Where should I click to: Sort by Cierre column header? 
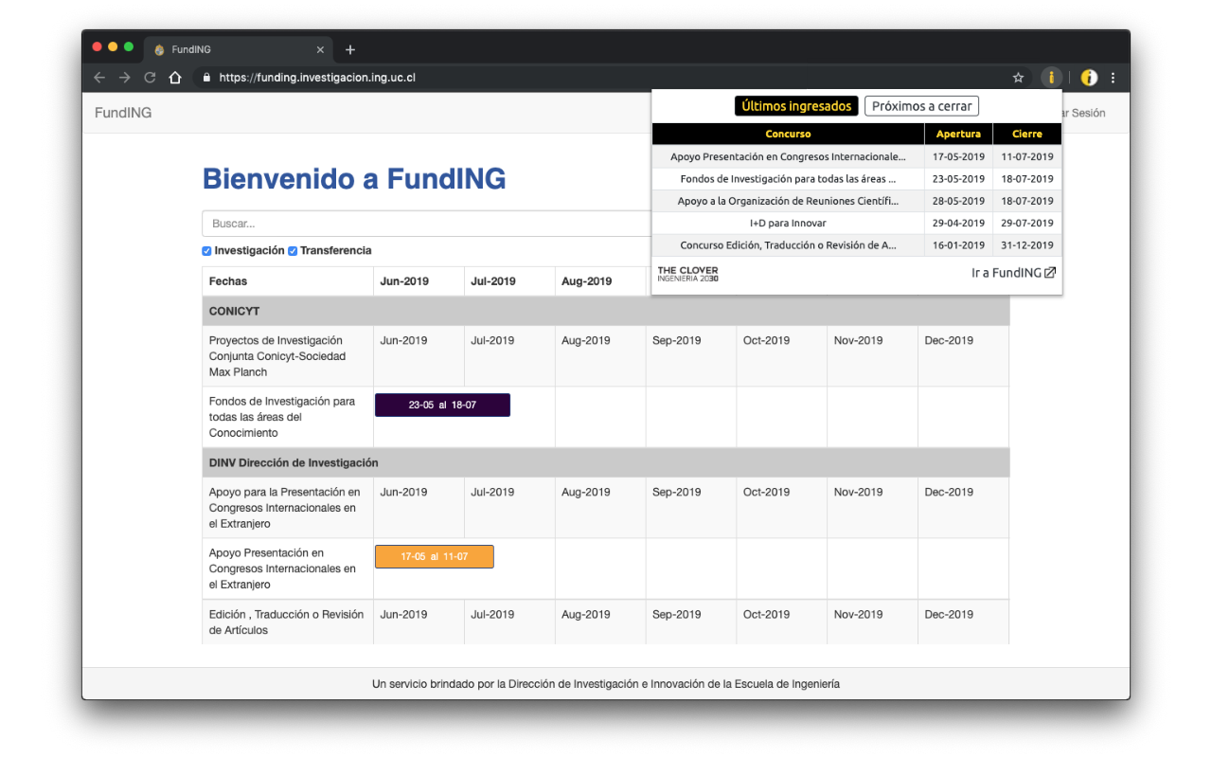(1027, 135)
